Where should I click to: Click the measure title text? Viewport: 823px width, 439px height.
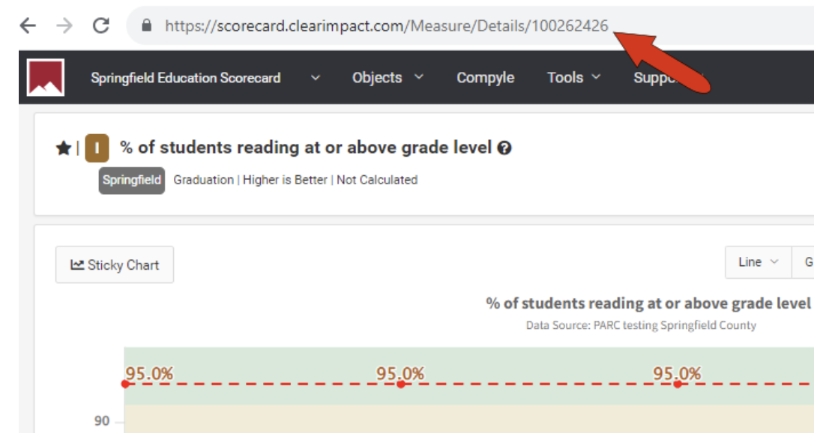[x=306, y=148]
